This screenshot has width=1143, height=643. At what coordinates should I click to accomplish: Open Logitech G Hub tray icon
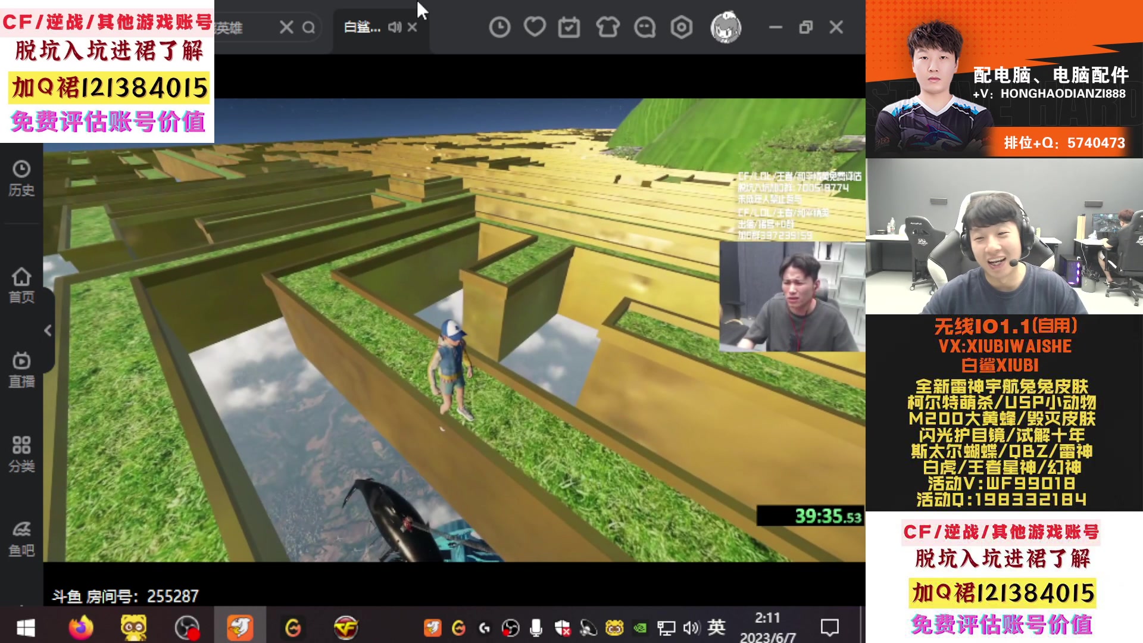point(485,628)
